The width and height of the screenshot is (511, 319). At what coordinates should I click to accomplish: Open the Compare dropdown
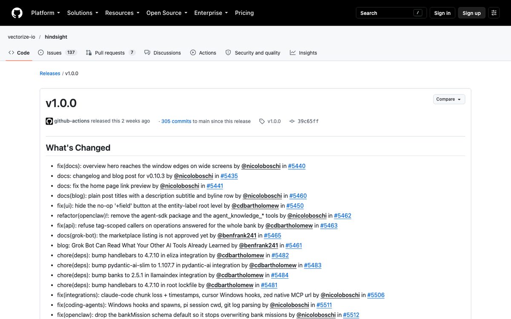(449, 99)
